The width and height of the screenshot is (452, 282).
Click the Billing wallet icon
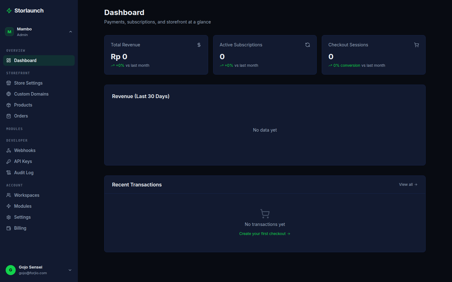coord(8,228)
